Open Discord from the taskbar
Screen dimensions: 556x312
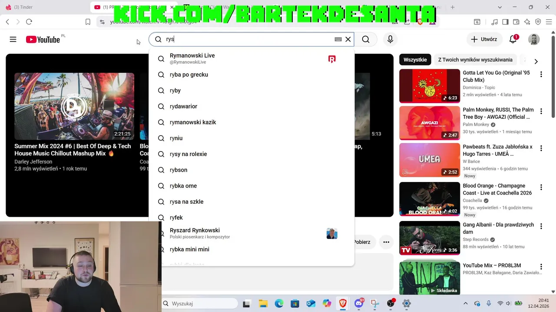(359, 304)
